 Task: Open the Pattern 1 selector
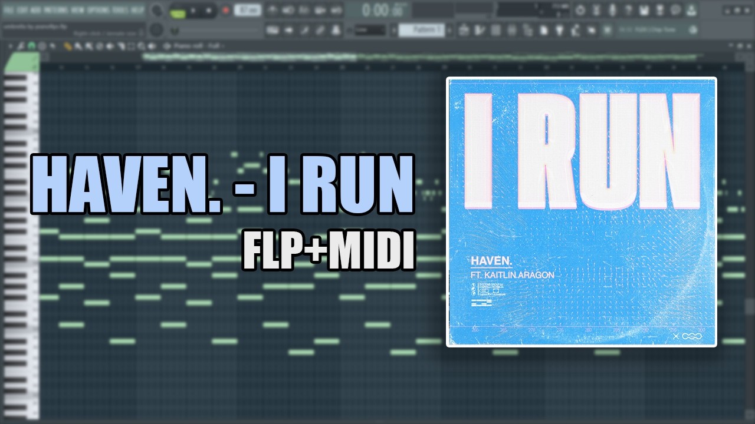click(x=422, y=29)
